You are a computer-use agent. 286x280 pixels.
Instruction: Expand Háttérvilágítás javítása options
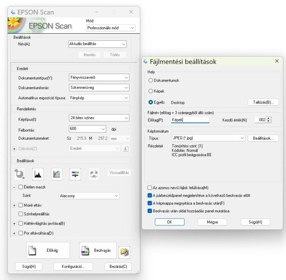click(14, 223)
